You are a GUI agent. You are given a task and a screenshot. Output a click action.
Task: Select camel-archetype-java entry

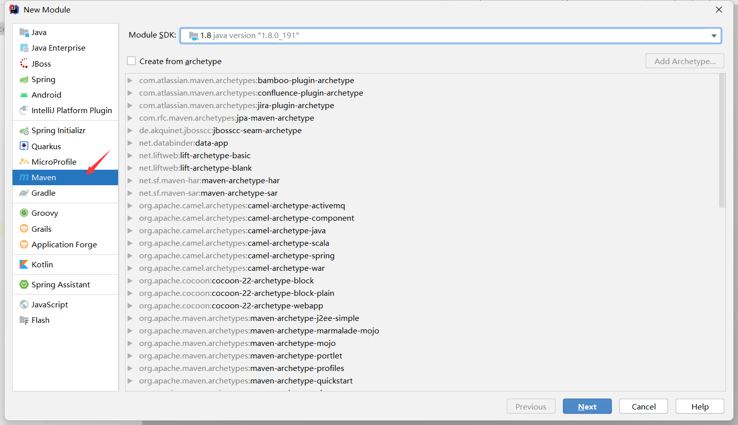(232, 231)
